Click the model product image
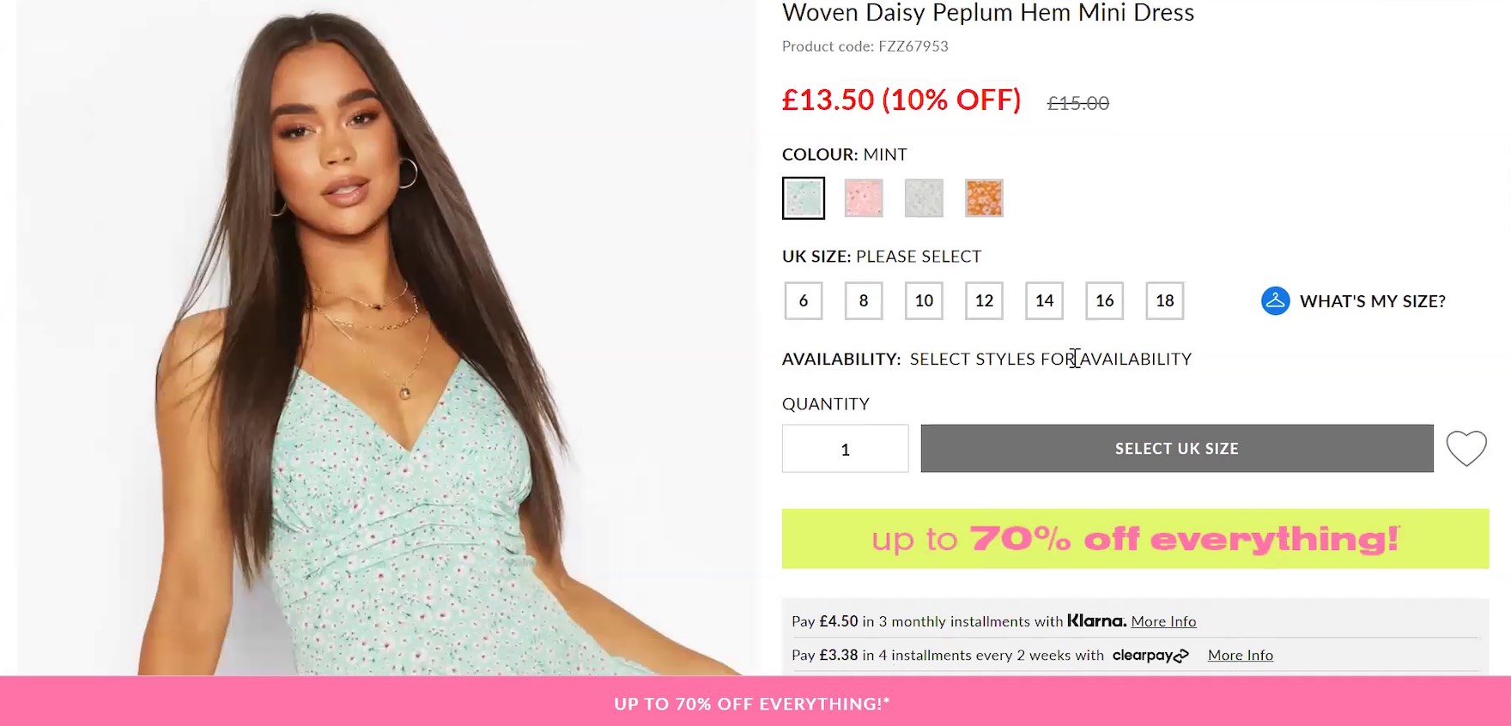The height and width of the screenshot is (726, 1511). (386, 343)
